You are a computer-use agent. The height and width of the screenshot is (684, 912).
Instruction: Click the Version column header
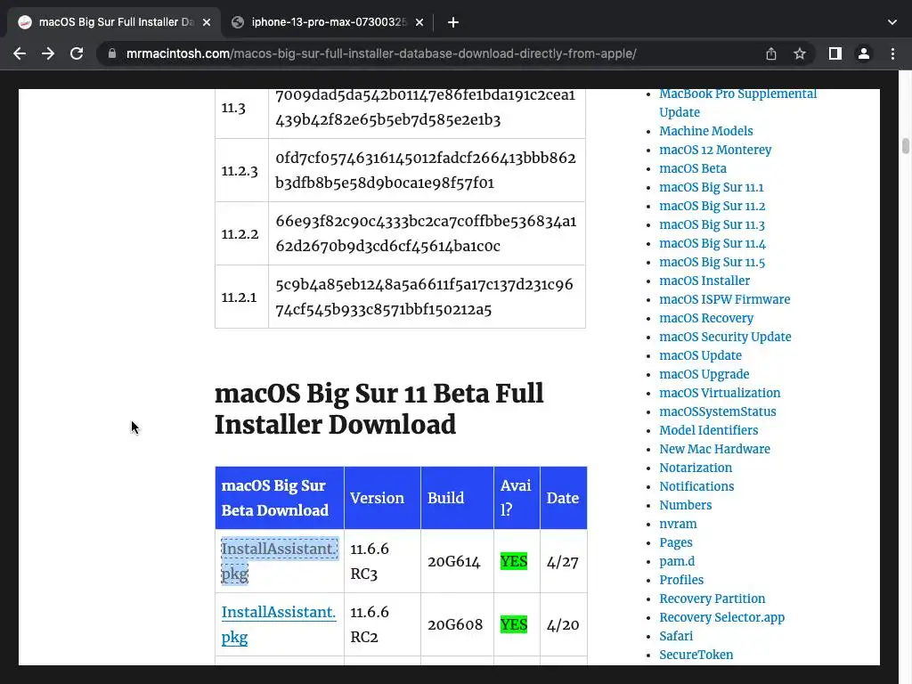(x=382, y=498)
